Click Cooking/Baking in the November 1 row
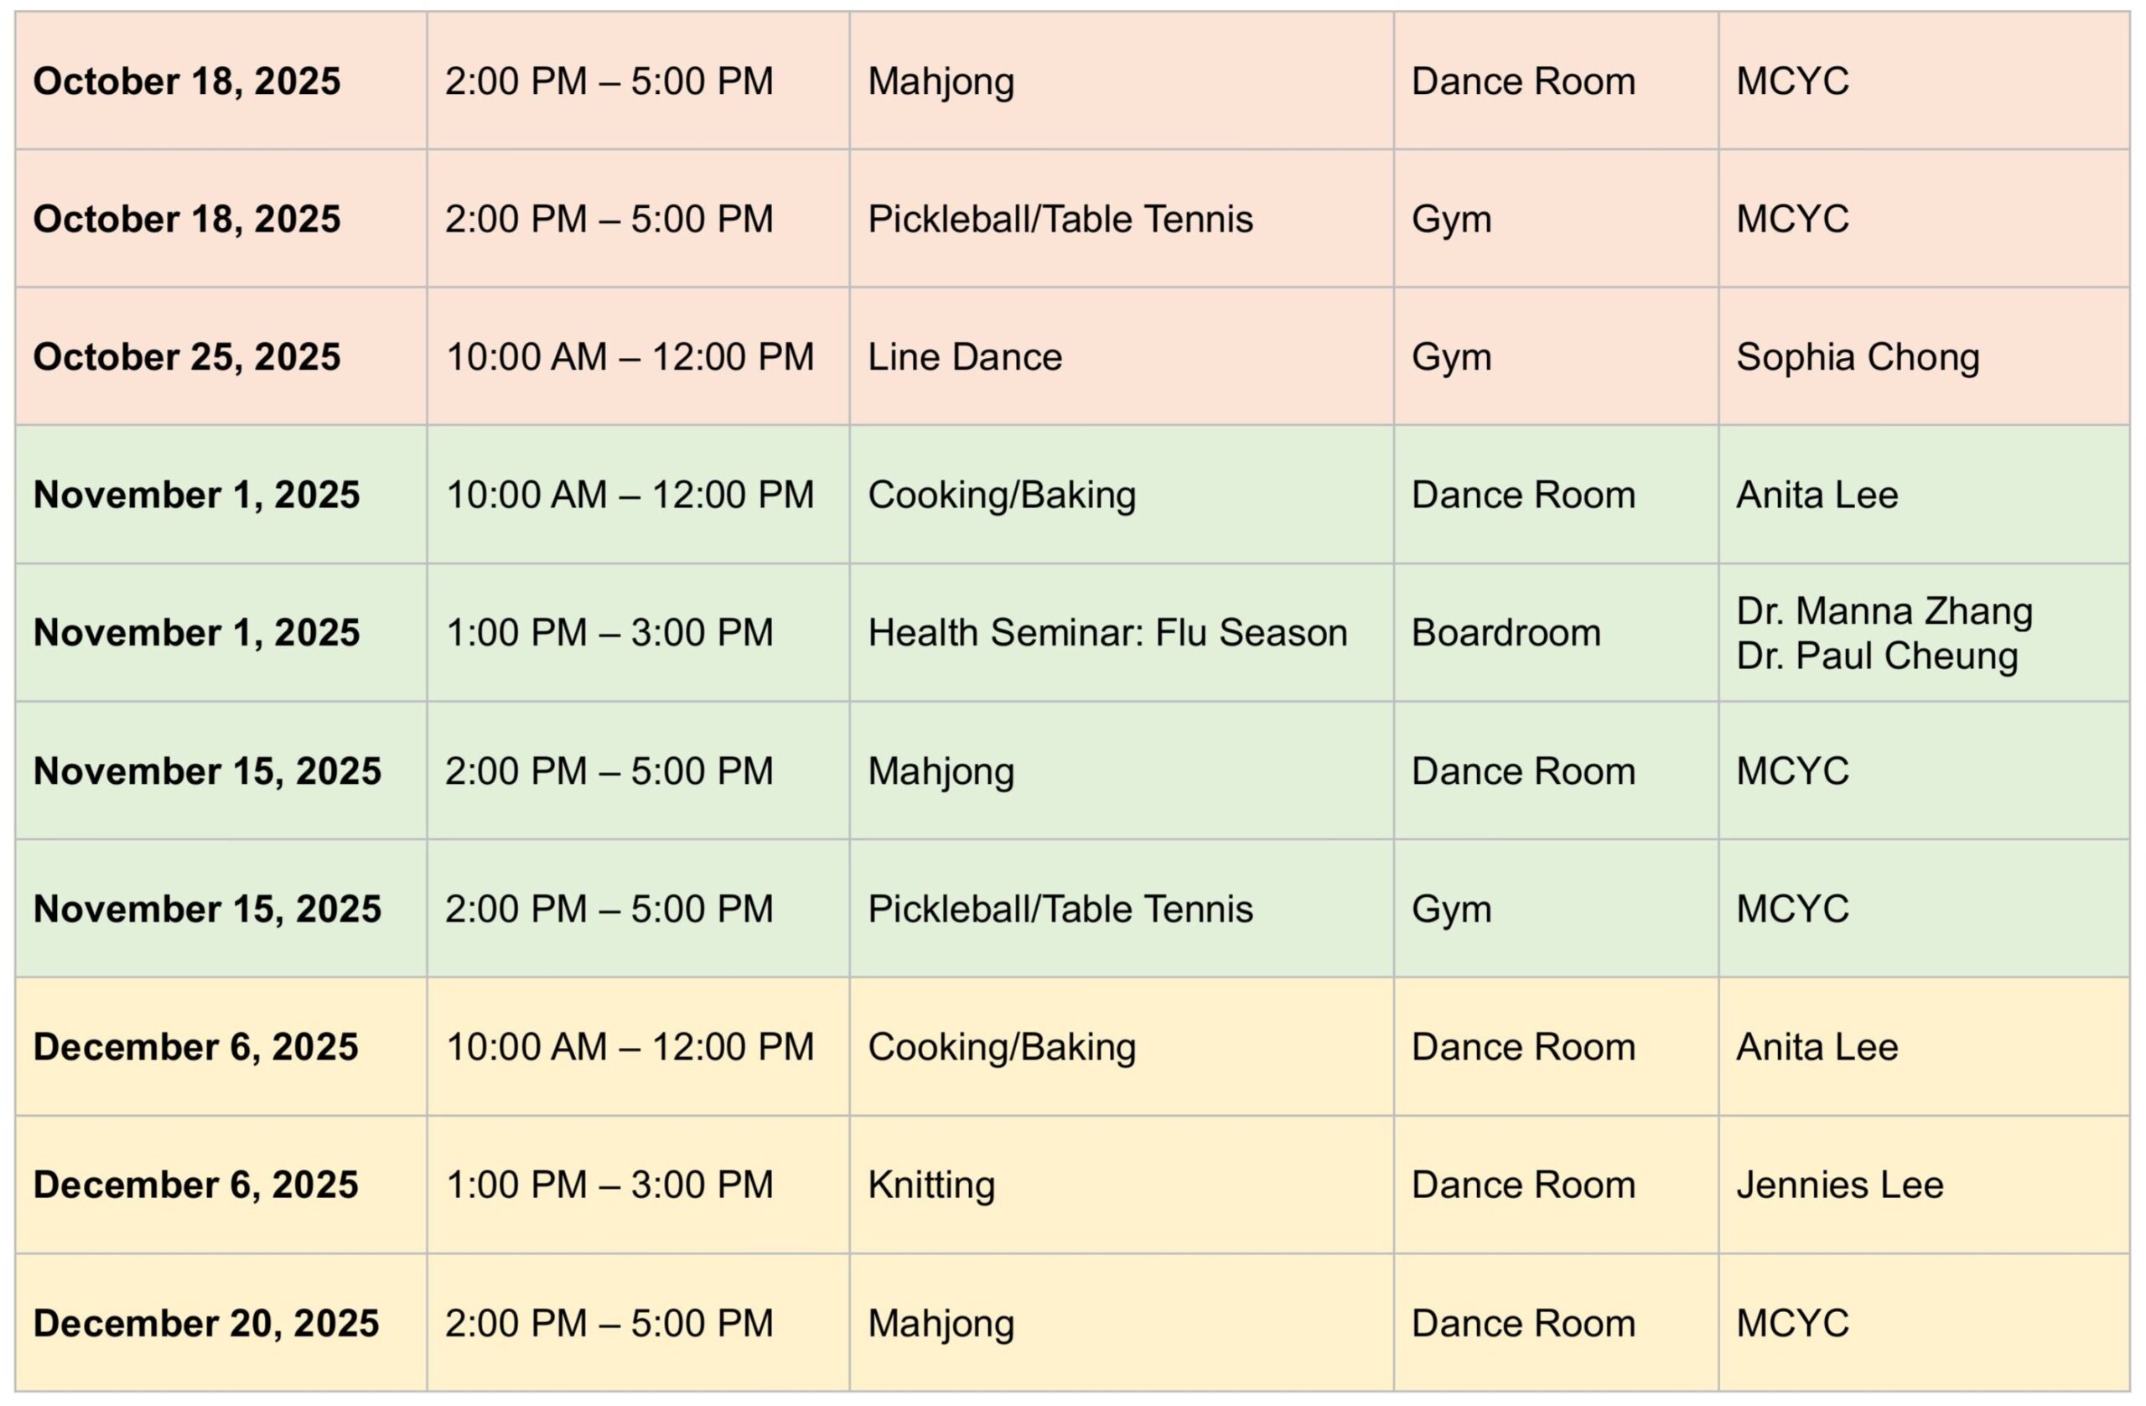This screenshot has height=1406, width=2146. click(x=1001, y=495)
